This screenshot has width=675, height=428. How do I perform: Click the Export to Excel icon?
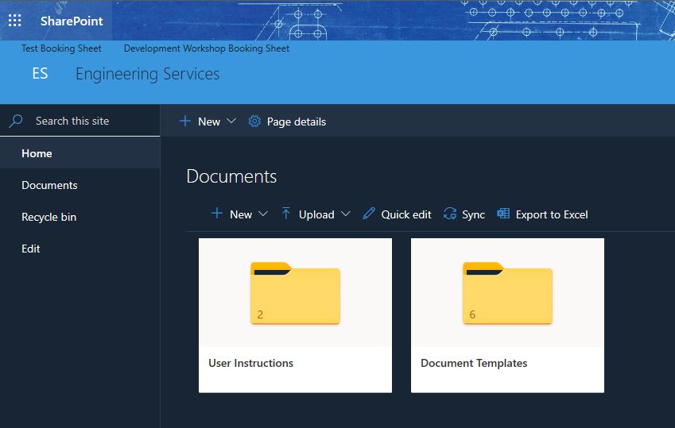pos(503,214)
